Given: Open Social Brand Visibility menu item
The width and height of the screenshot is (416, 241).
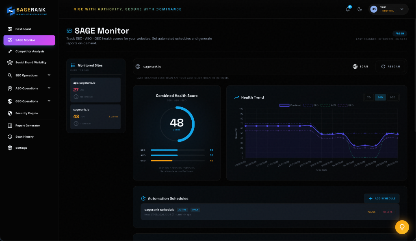Looking at the screenshot, I should 29,62.
